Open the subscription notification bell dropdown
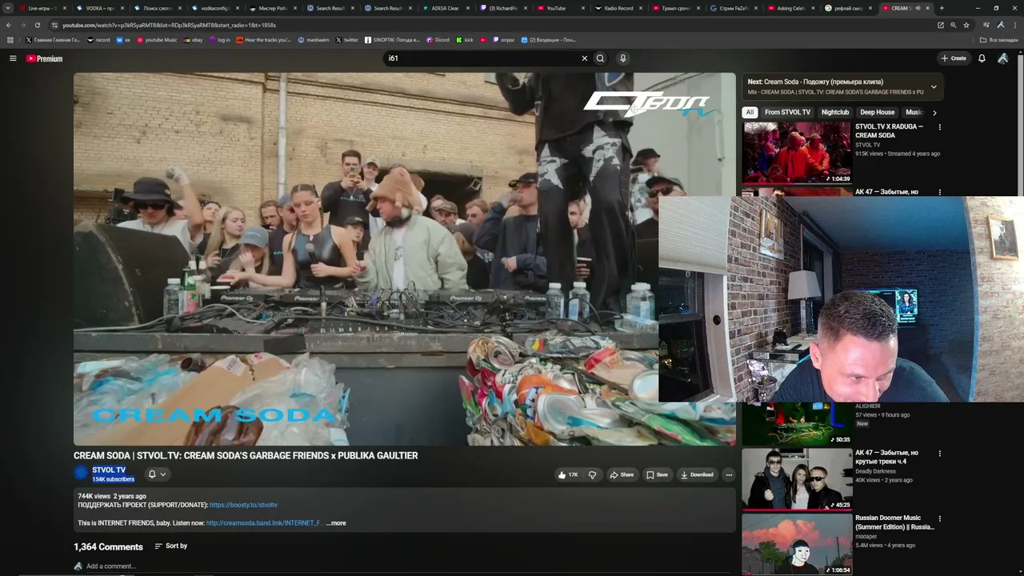The width and height of the screenshot is (1024, 576). [x=156, y=474]
